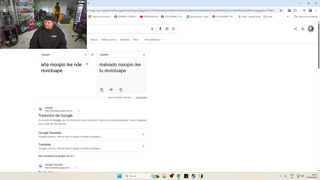This screenshot has width=320, height=180.
Task: Clear the Google search box text
Action: [x=152, y=29]
